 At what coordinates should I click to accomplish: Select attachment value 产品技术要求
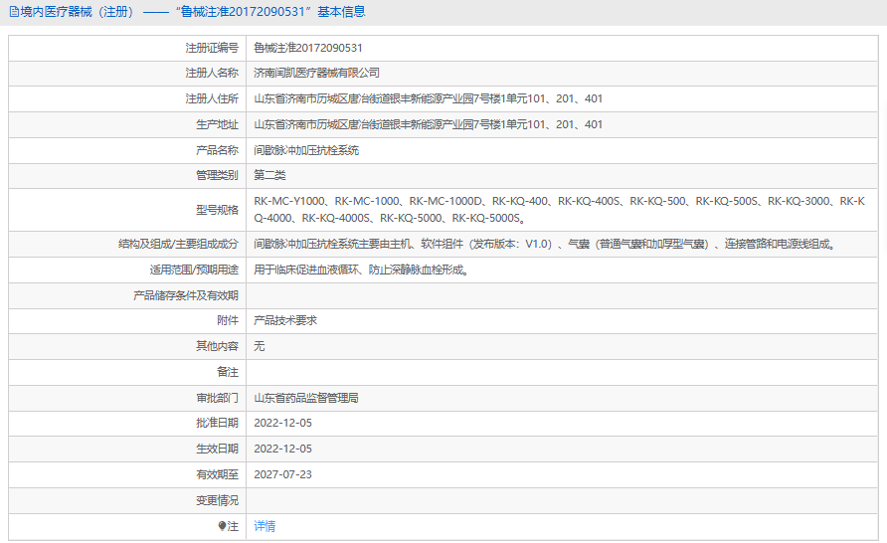[x=285, y=320]
